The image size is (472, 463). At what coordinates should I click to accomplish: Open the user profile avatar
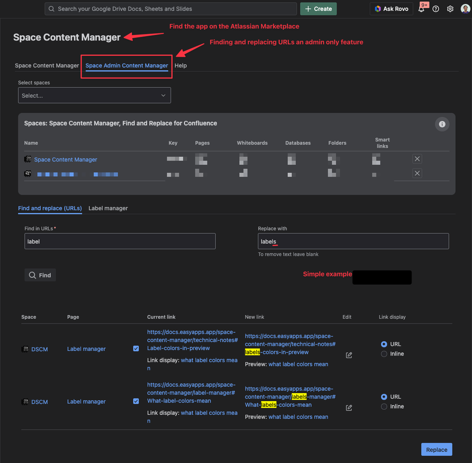pyautogui.click(x=465, y=8)
